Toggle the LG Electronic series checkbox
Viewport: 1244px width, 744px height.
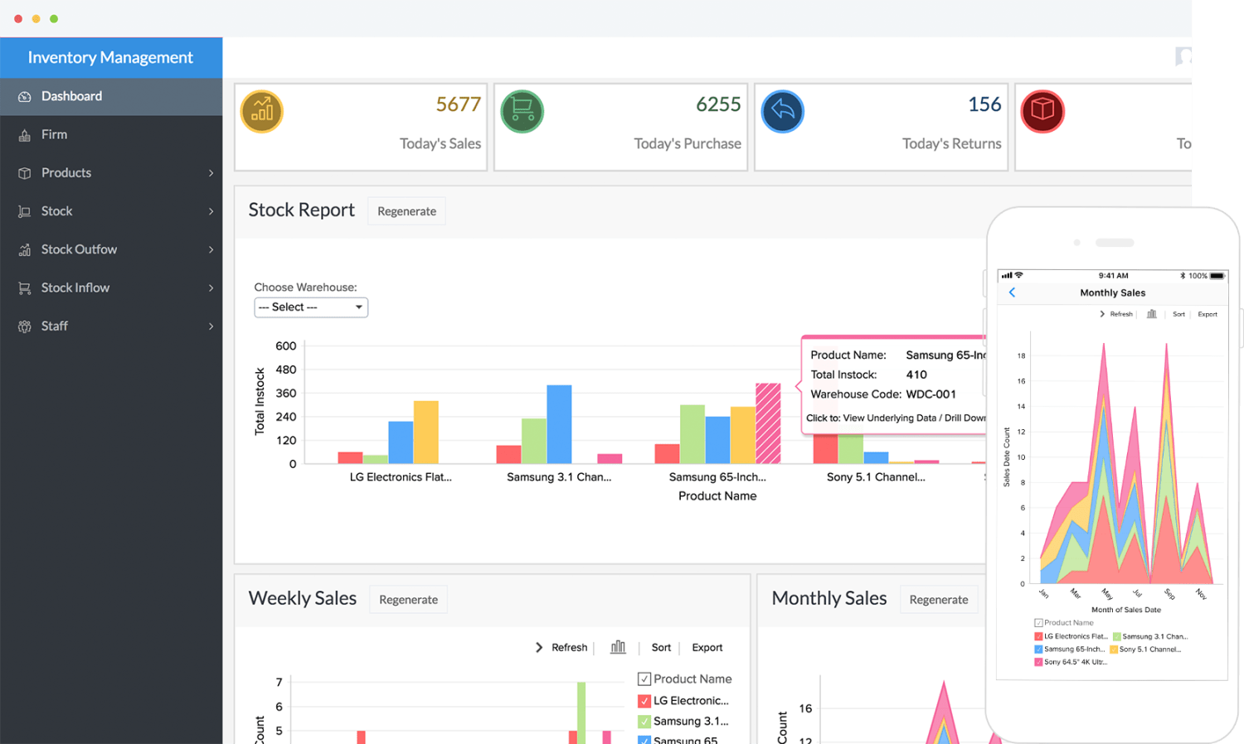[x=644, y=700]
